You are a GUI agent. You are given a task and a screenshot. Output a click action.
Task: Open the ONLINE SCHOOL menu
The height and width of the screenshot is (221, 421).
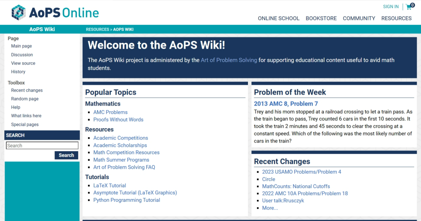pyautogui.click(x=278, y=19)
